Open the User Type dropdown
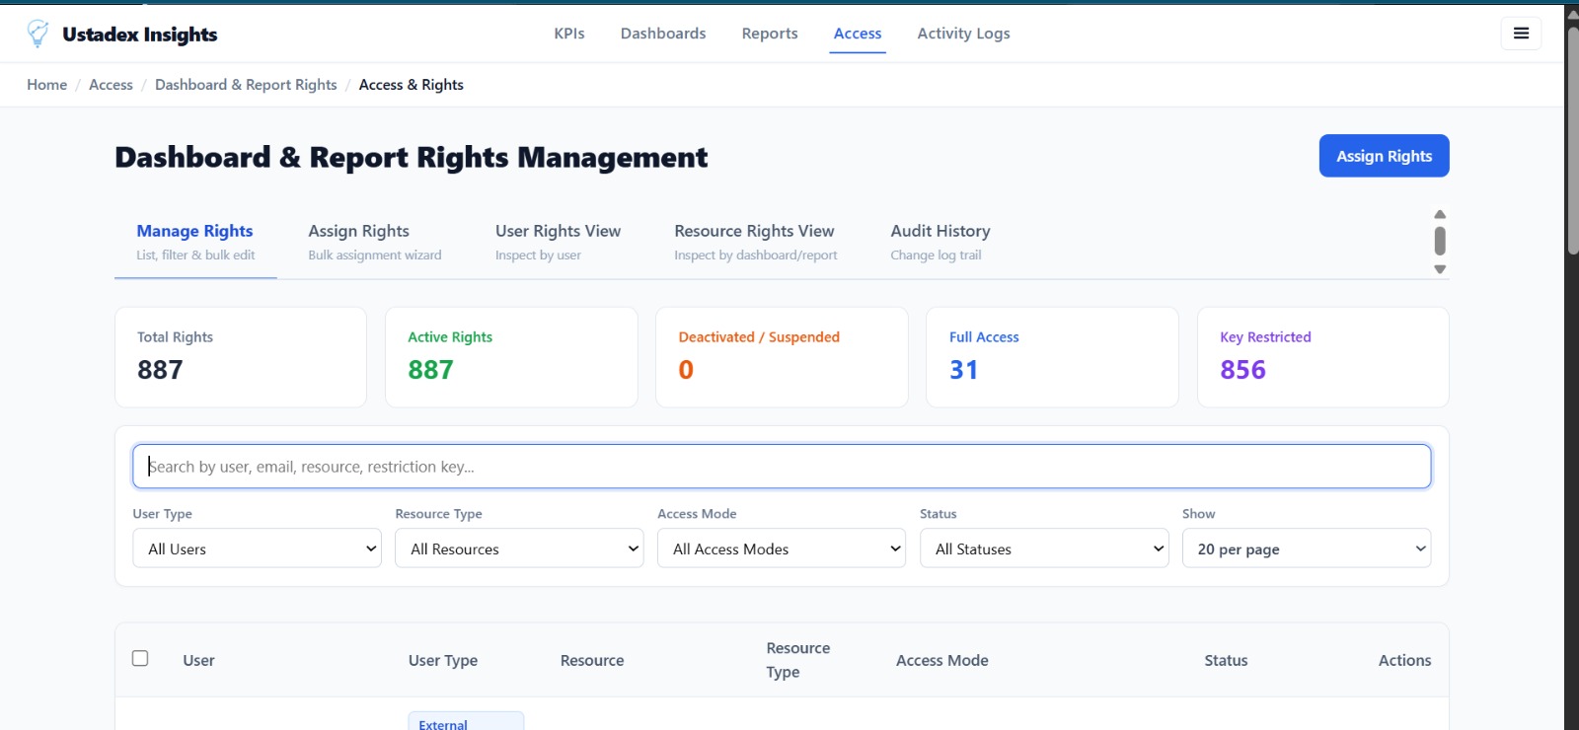 coord(257,548)
